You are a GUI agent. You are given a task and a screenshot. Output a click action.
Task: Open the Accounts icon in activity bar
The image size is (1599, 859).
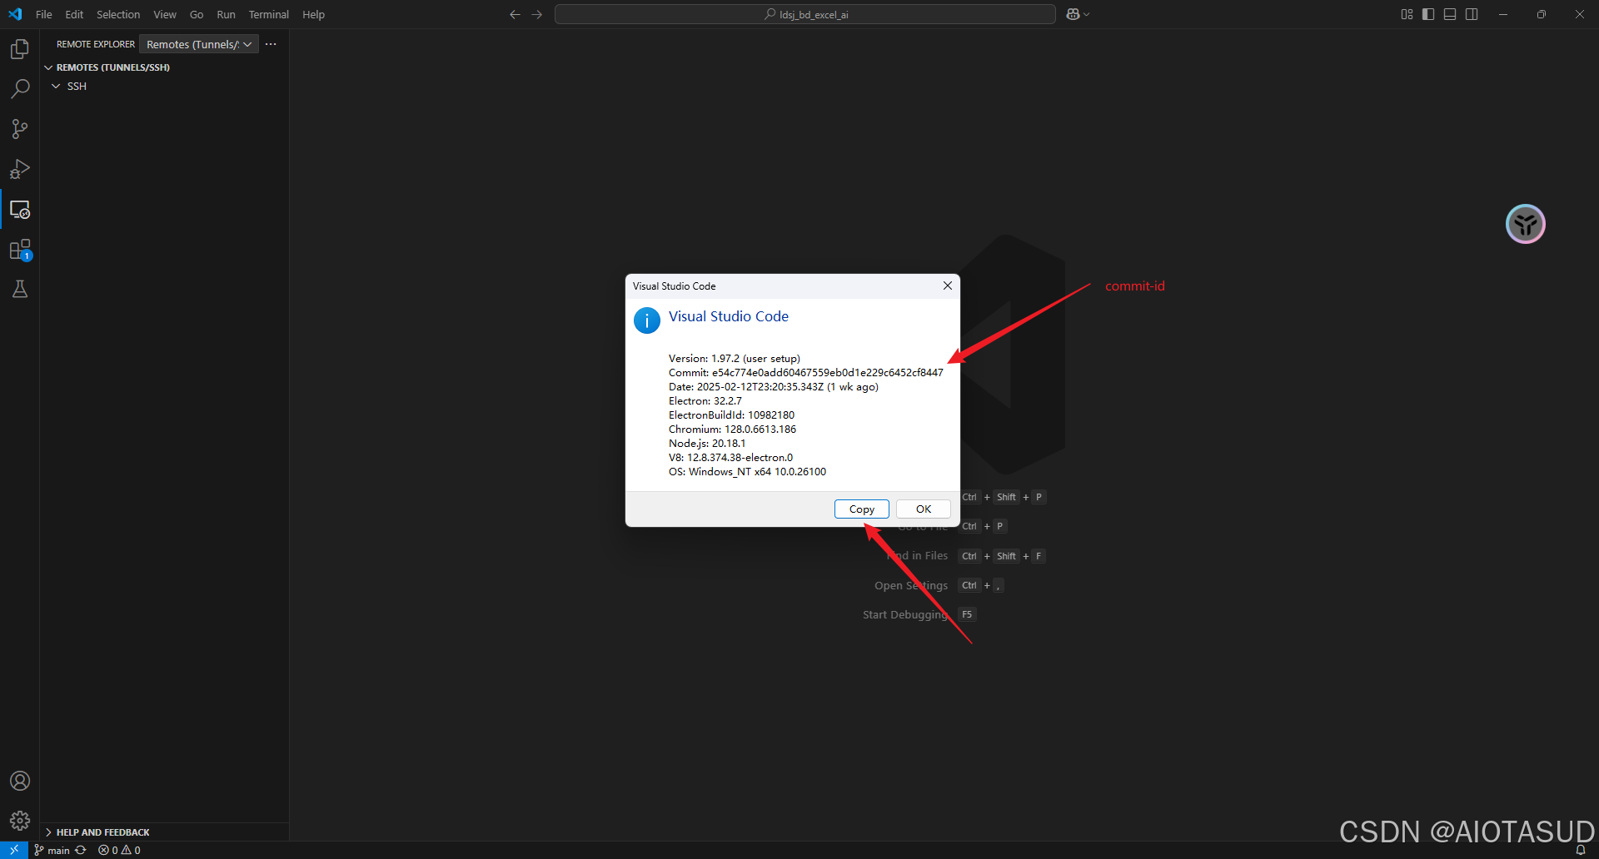(x=20, y=781)
